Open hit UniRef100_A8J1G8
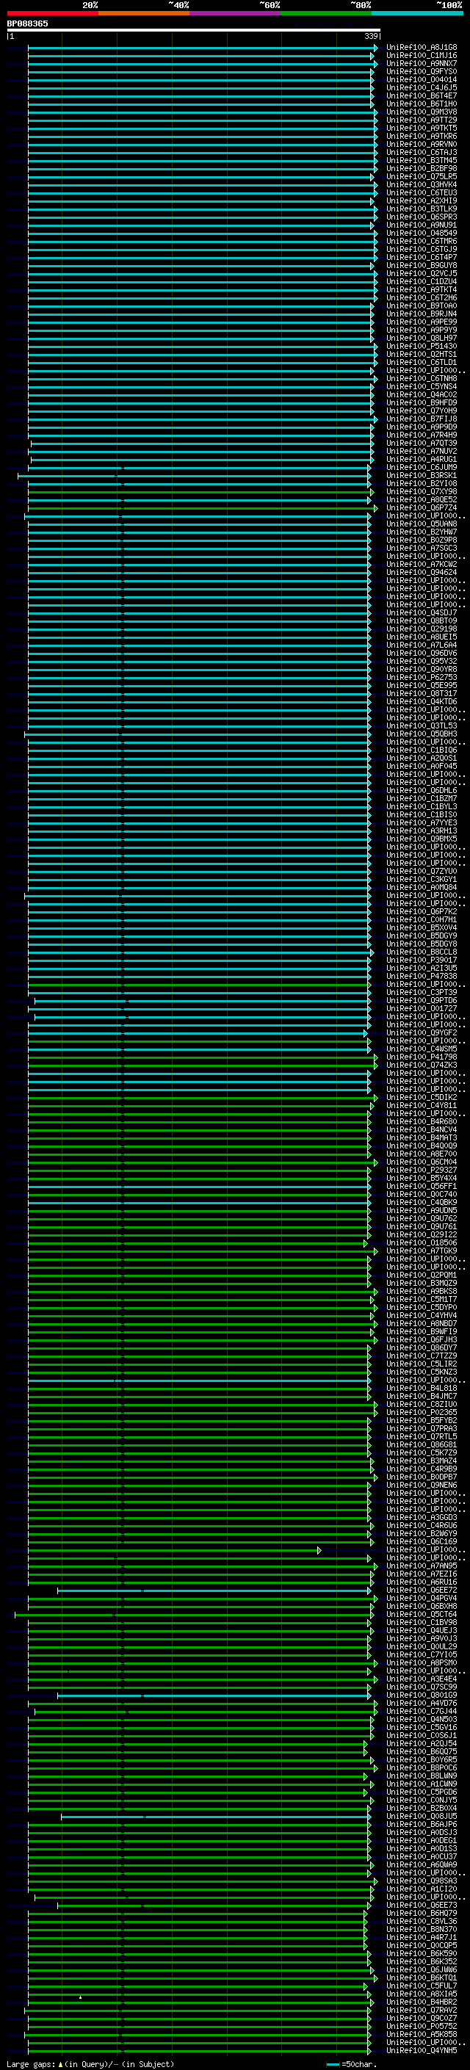The height and width of the screenshot is (2070, 470). pos(422,48)
